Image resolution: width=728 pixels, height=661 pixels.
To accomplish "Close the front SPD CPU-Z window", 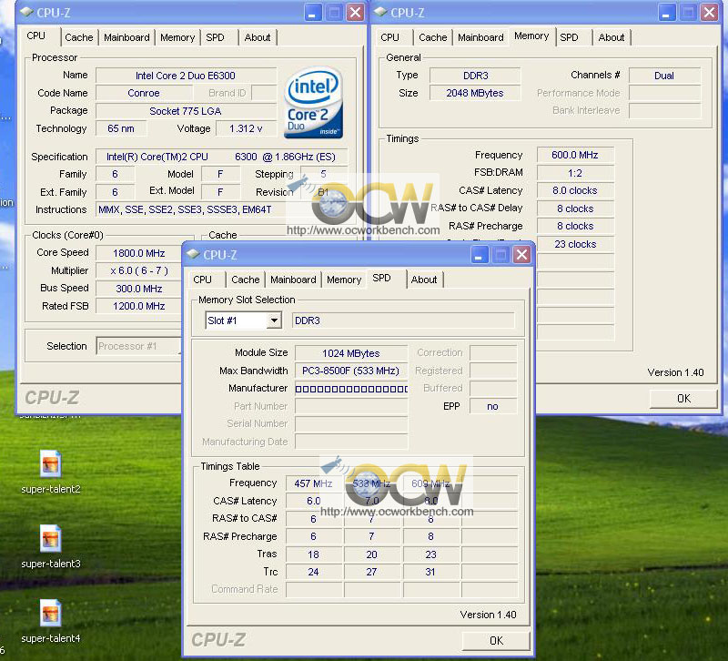I will click(x=521, y=255).
